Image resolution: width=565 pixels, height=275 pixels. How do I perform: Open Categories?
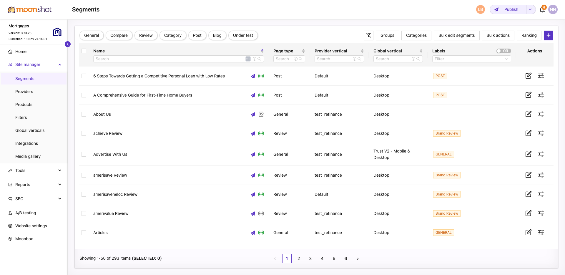[x=416, y=35]
